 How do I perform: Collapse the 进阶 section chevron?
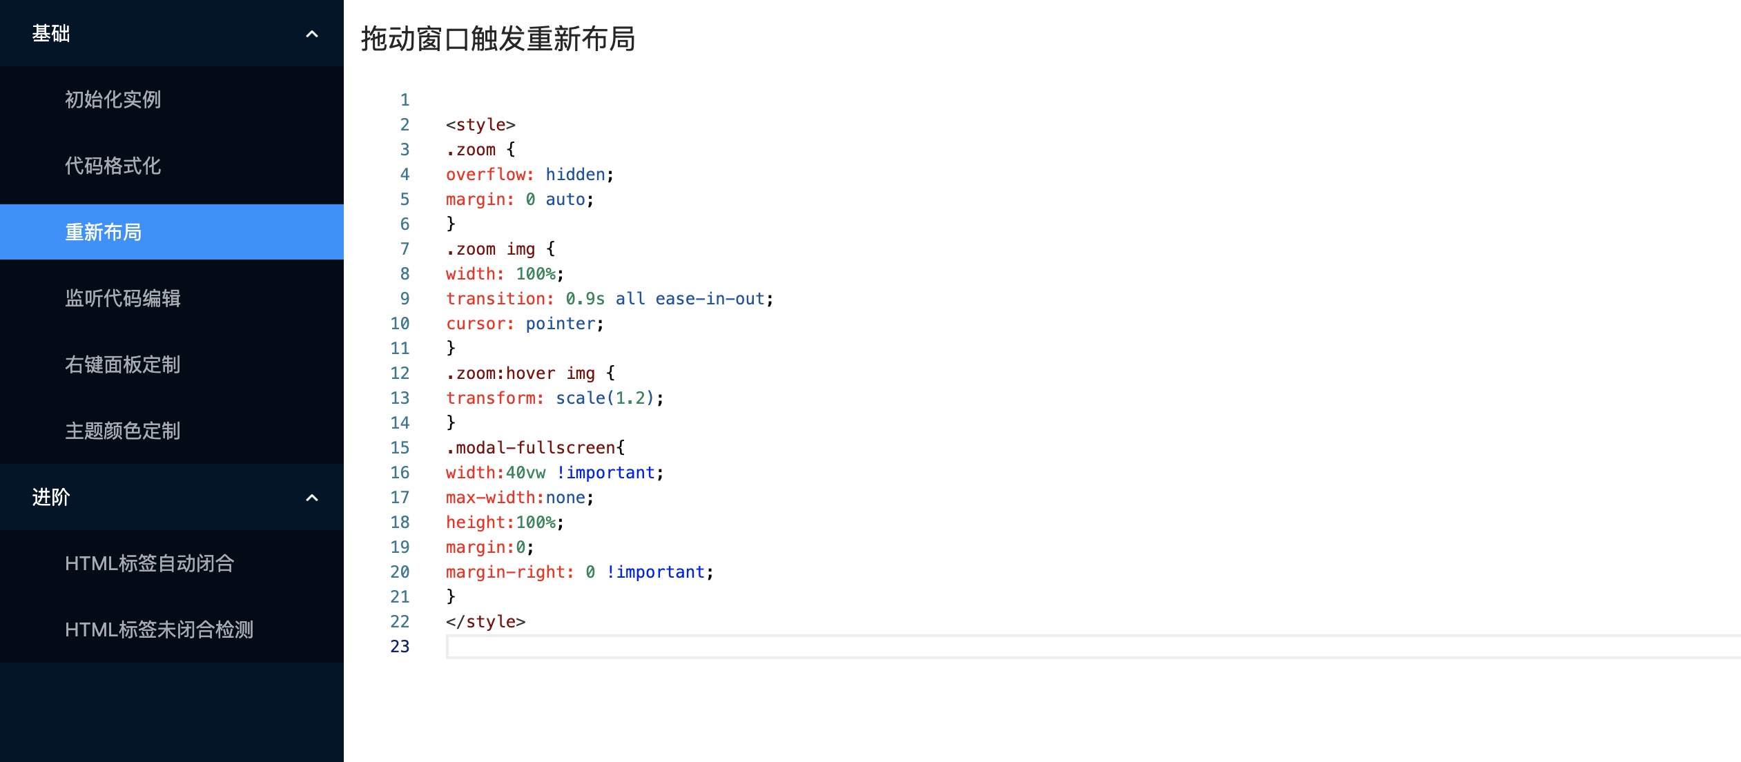[312, 498]
